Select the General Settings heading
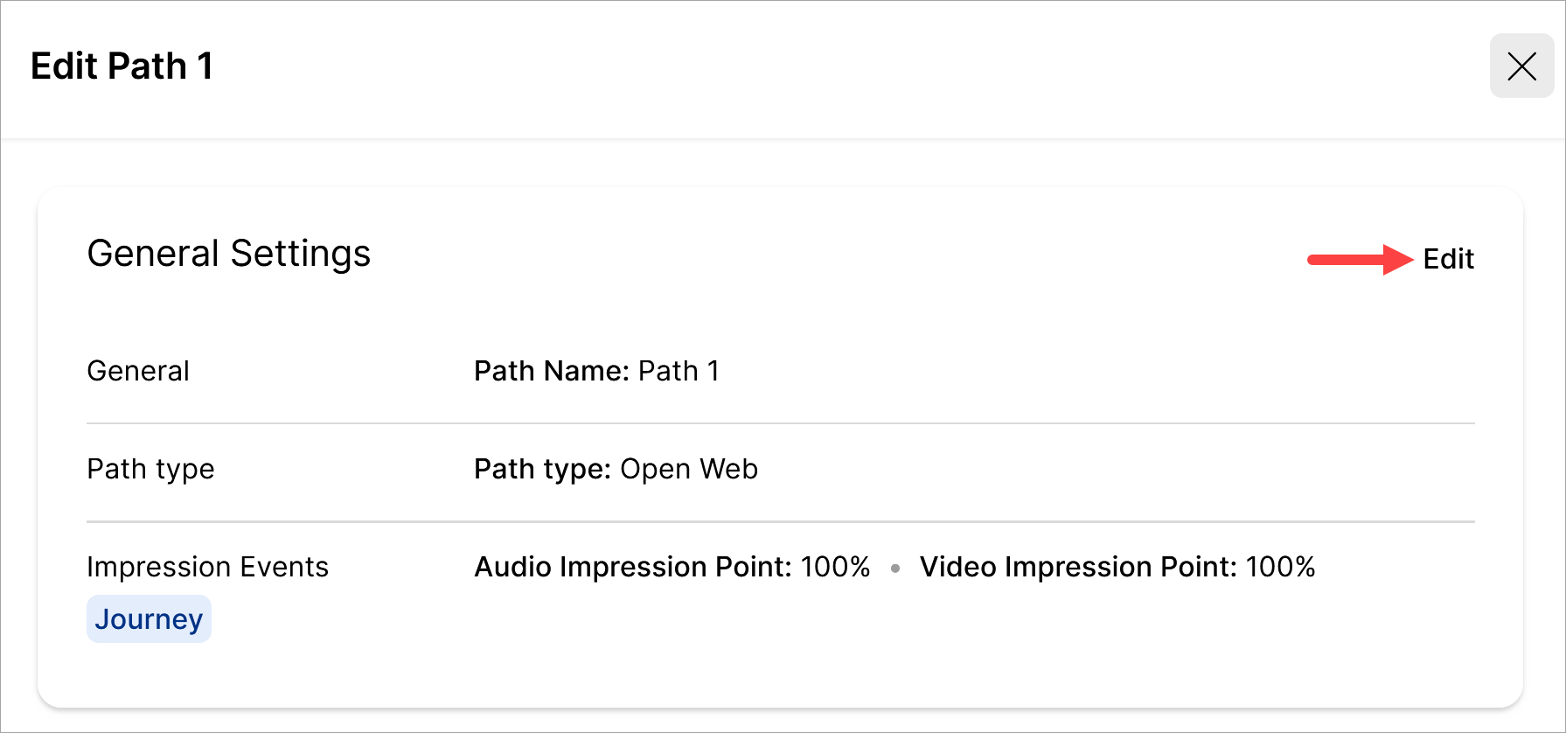 click(229, 254)
